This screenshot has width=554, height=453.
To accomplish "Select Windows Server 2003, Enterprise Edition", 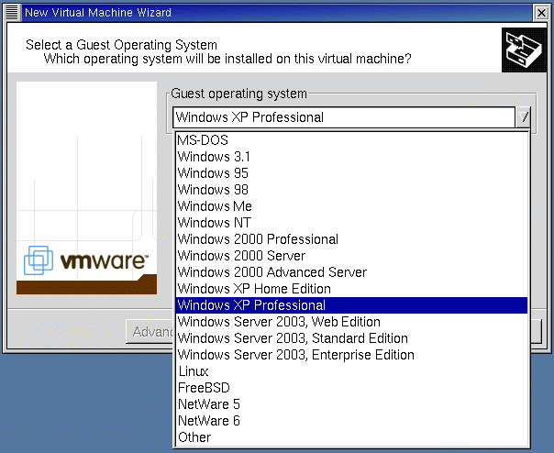I will [351, 355].
